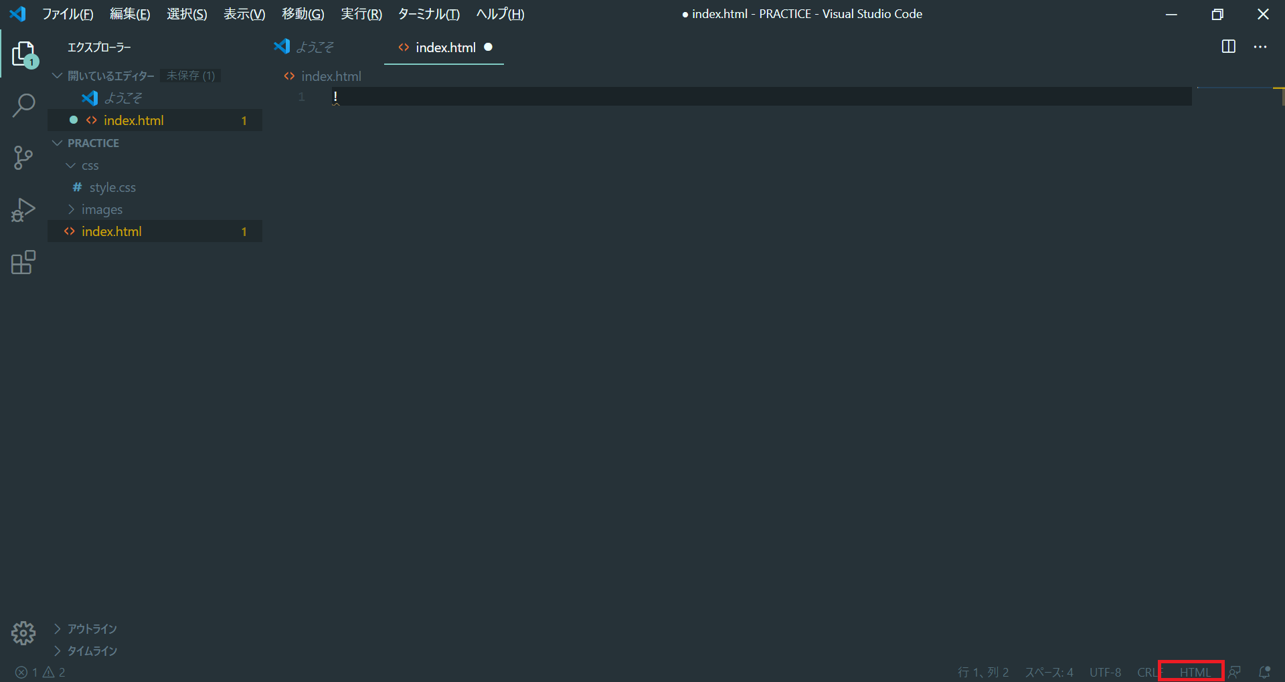Open the editor More Actions ellipsis
Image resolution: width=1285 pixels, height=682 pixels.
1260,47
